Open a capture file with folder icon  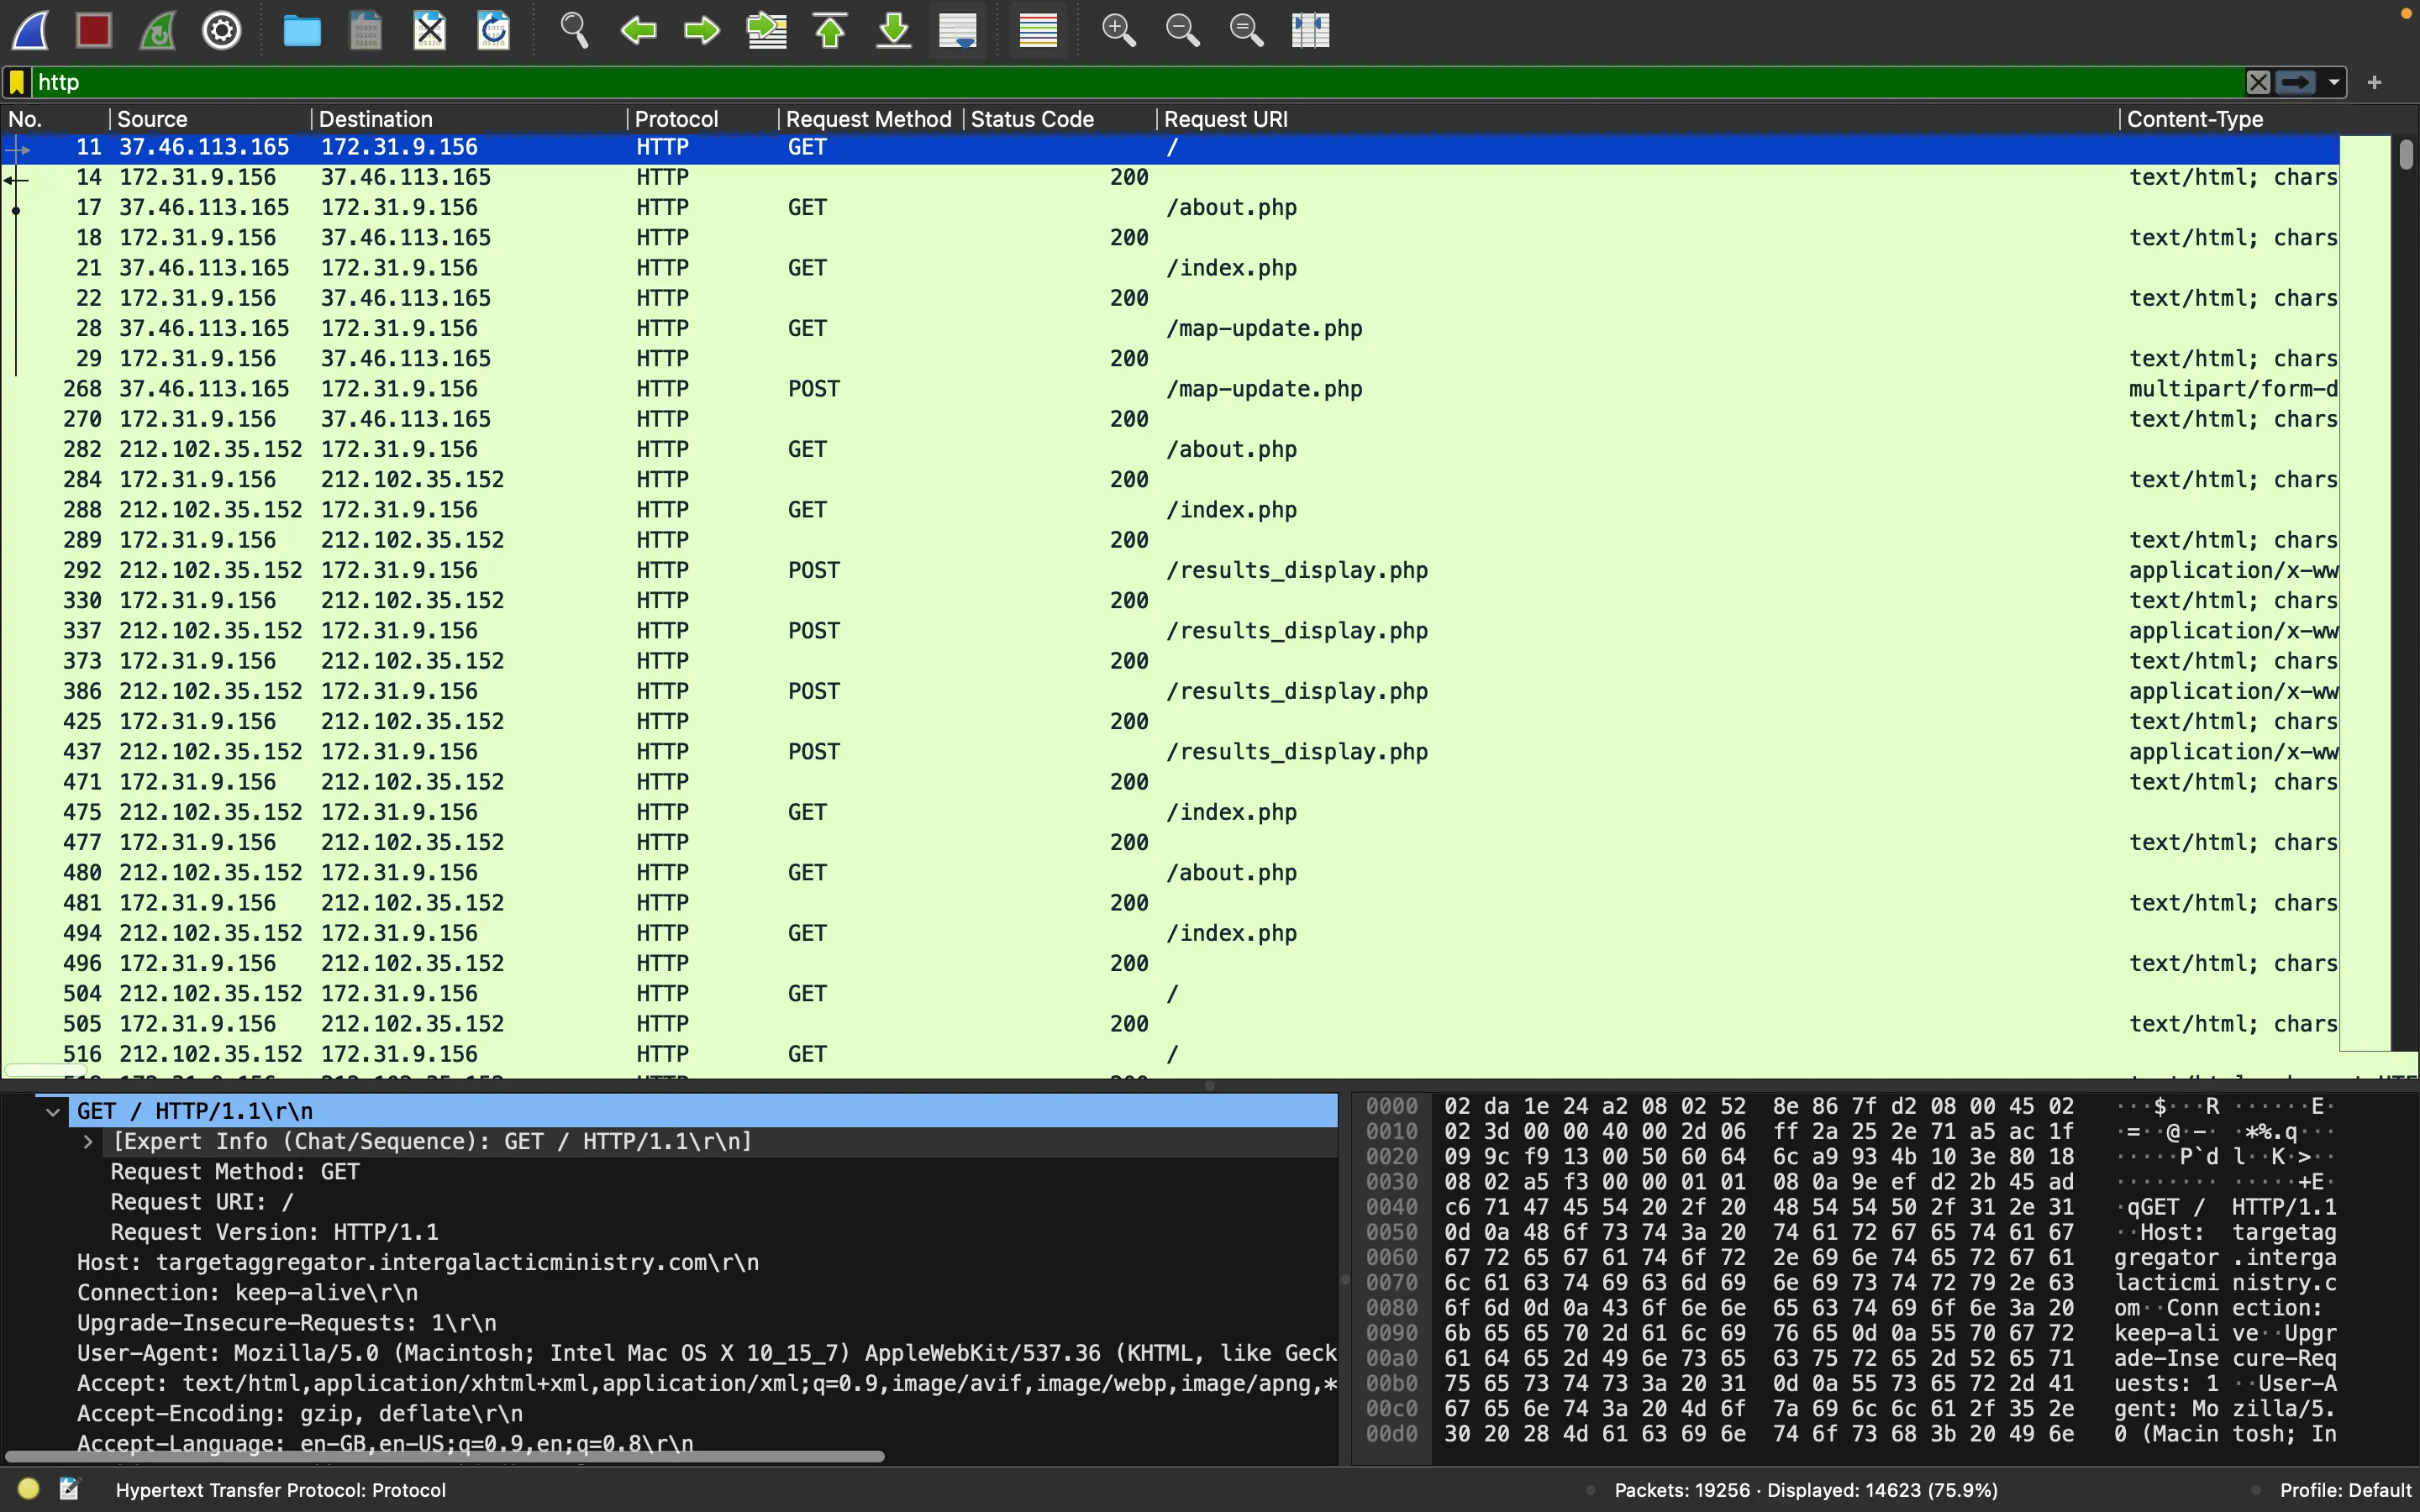[302, 30]
